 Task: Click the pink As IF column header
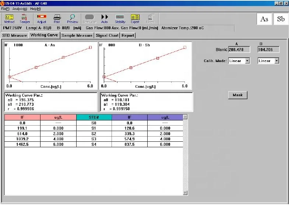click(22, 117)
